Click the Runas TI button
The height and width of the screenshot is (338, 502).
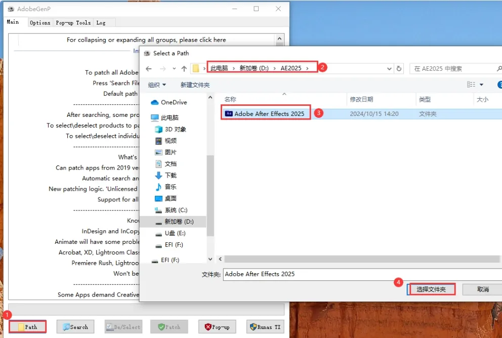265,326
